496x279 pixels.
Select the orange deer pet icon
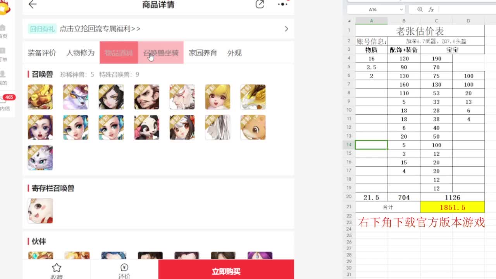tap(253, 127)
